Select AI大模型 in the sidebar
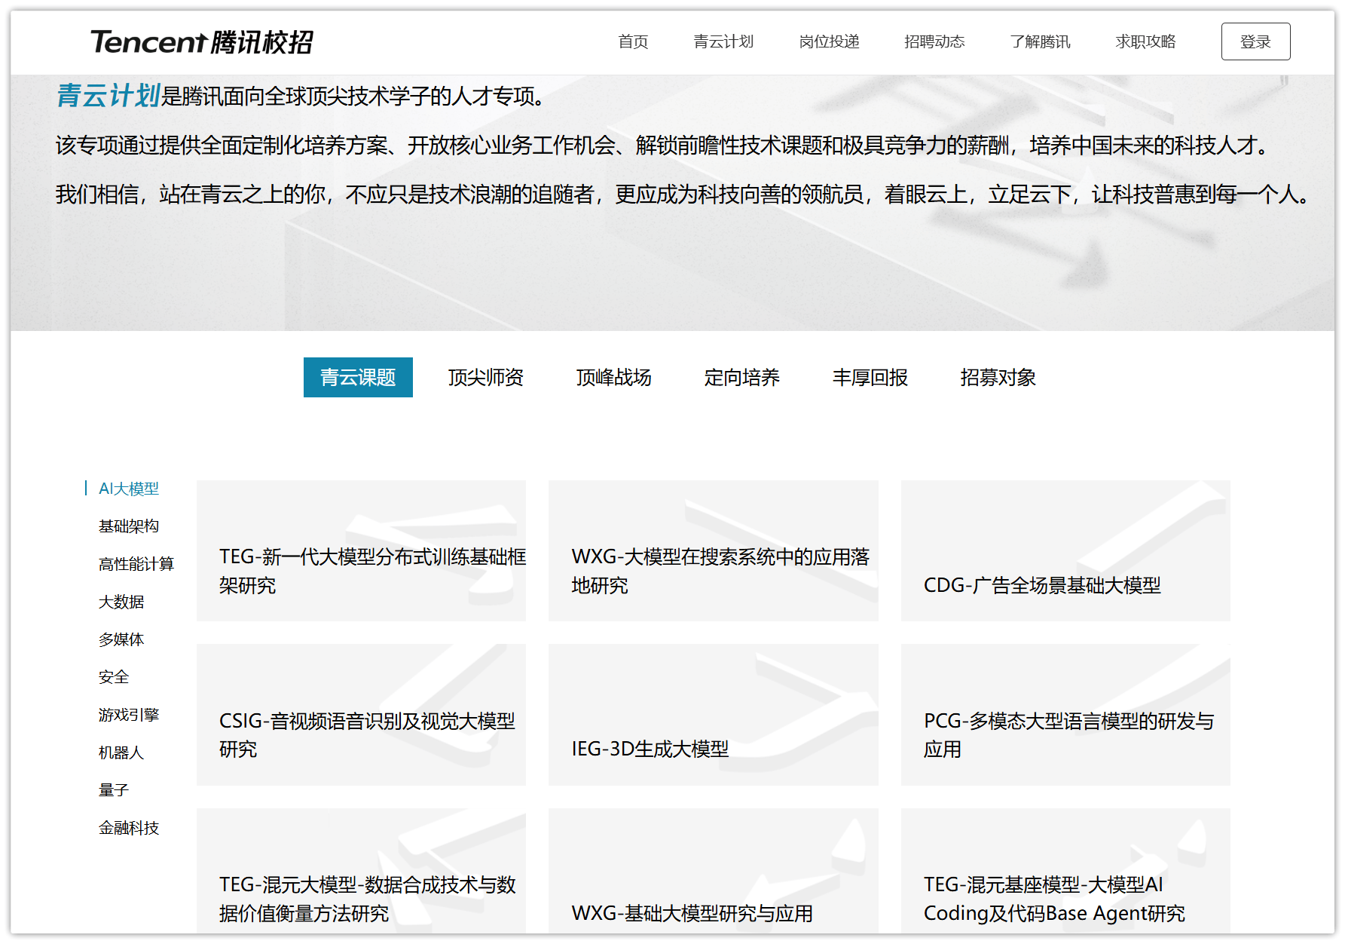 (129, 489)
